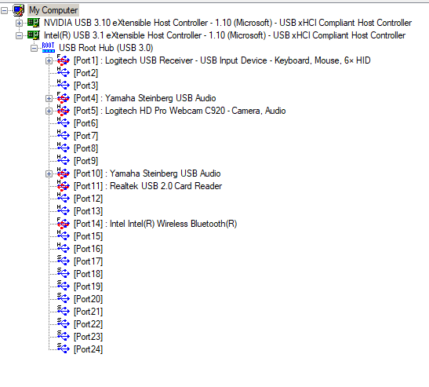
Task: Select the [Port13] label
Action: pos(88,211)
